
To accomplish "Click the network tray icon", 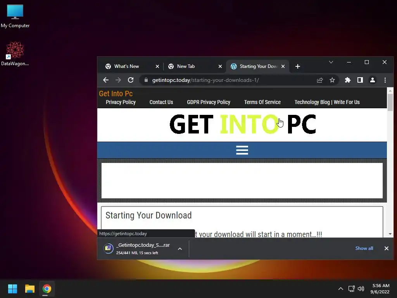I will tap(351, 289).
